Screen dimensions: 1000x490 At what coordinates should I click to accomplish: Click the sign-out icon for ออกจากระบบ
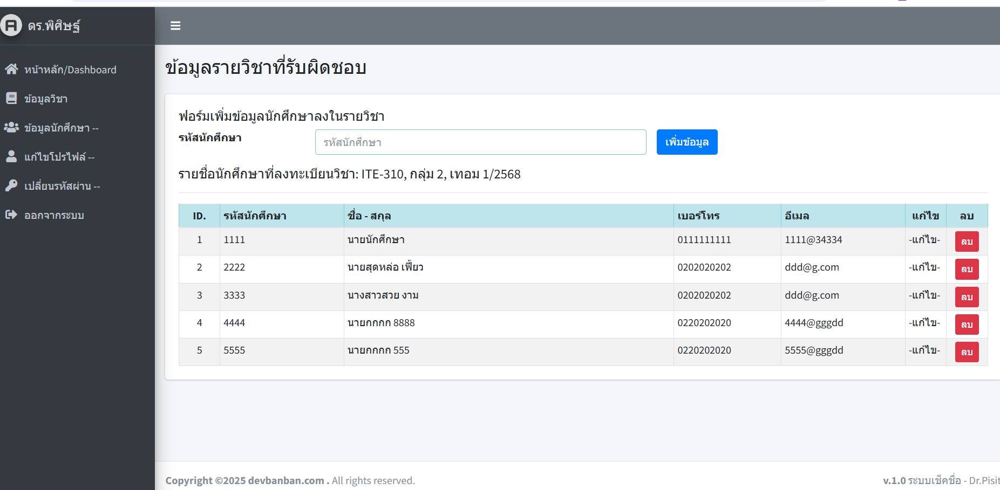click(11, 215)
